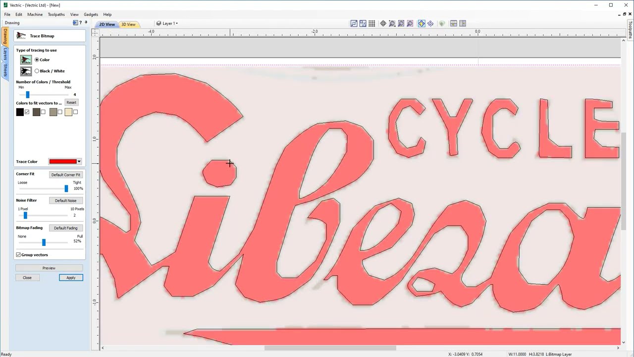Click the cream color swatch
Viewport: 634px width, 357px height.
[x=68, y=112]
